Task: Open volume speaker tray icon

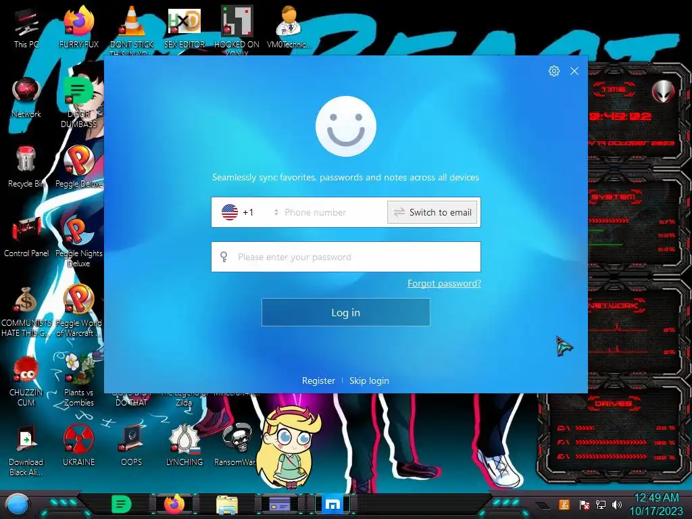Action: click(x=617, y=505)
